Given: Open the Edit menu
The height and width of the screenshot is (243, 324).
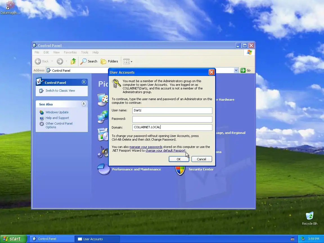Looking at the screenshot, I should click(46, 52).
